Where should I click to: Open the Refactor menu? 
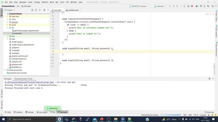click(45, 2)
